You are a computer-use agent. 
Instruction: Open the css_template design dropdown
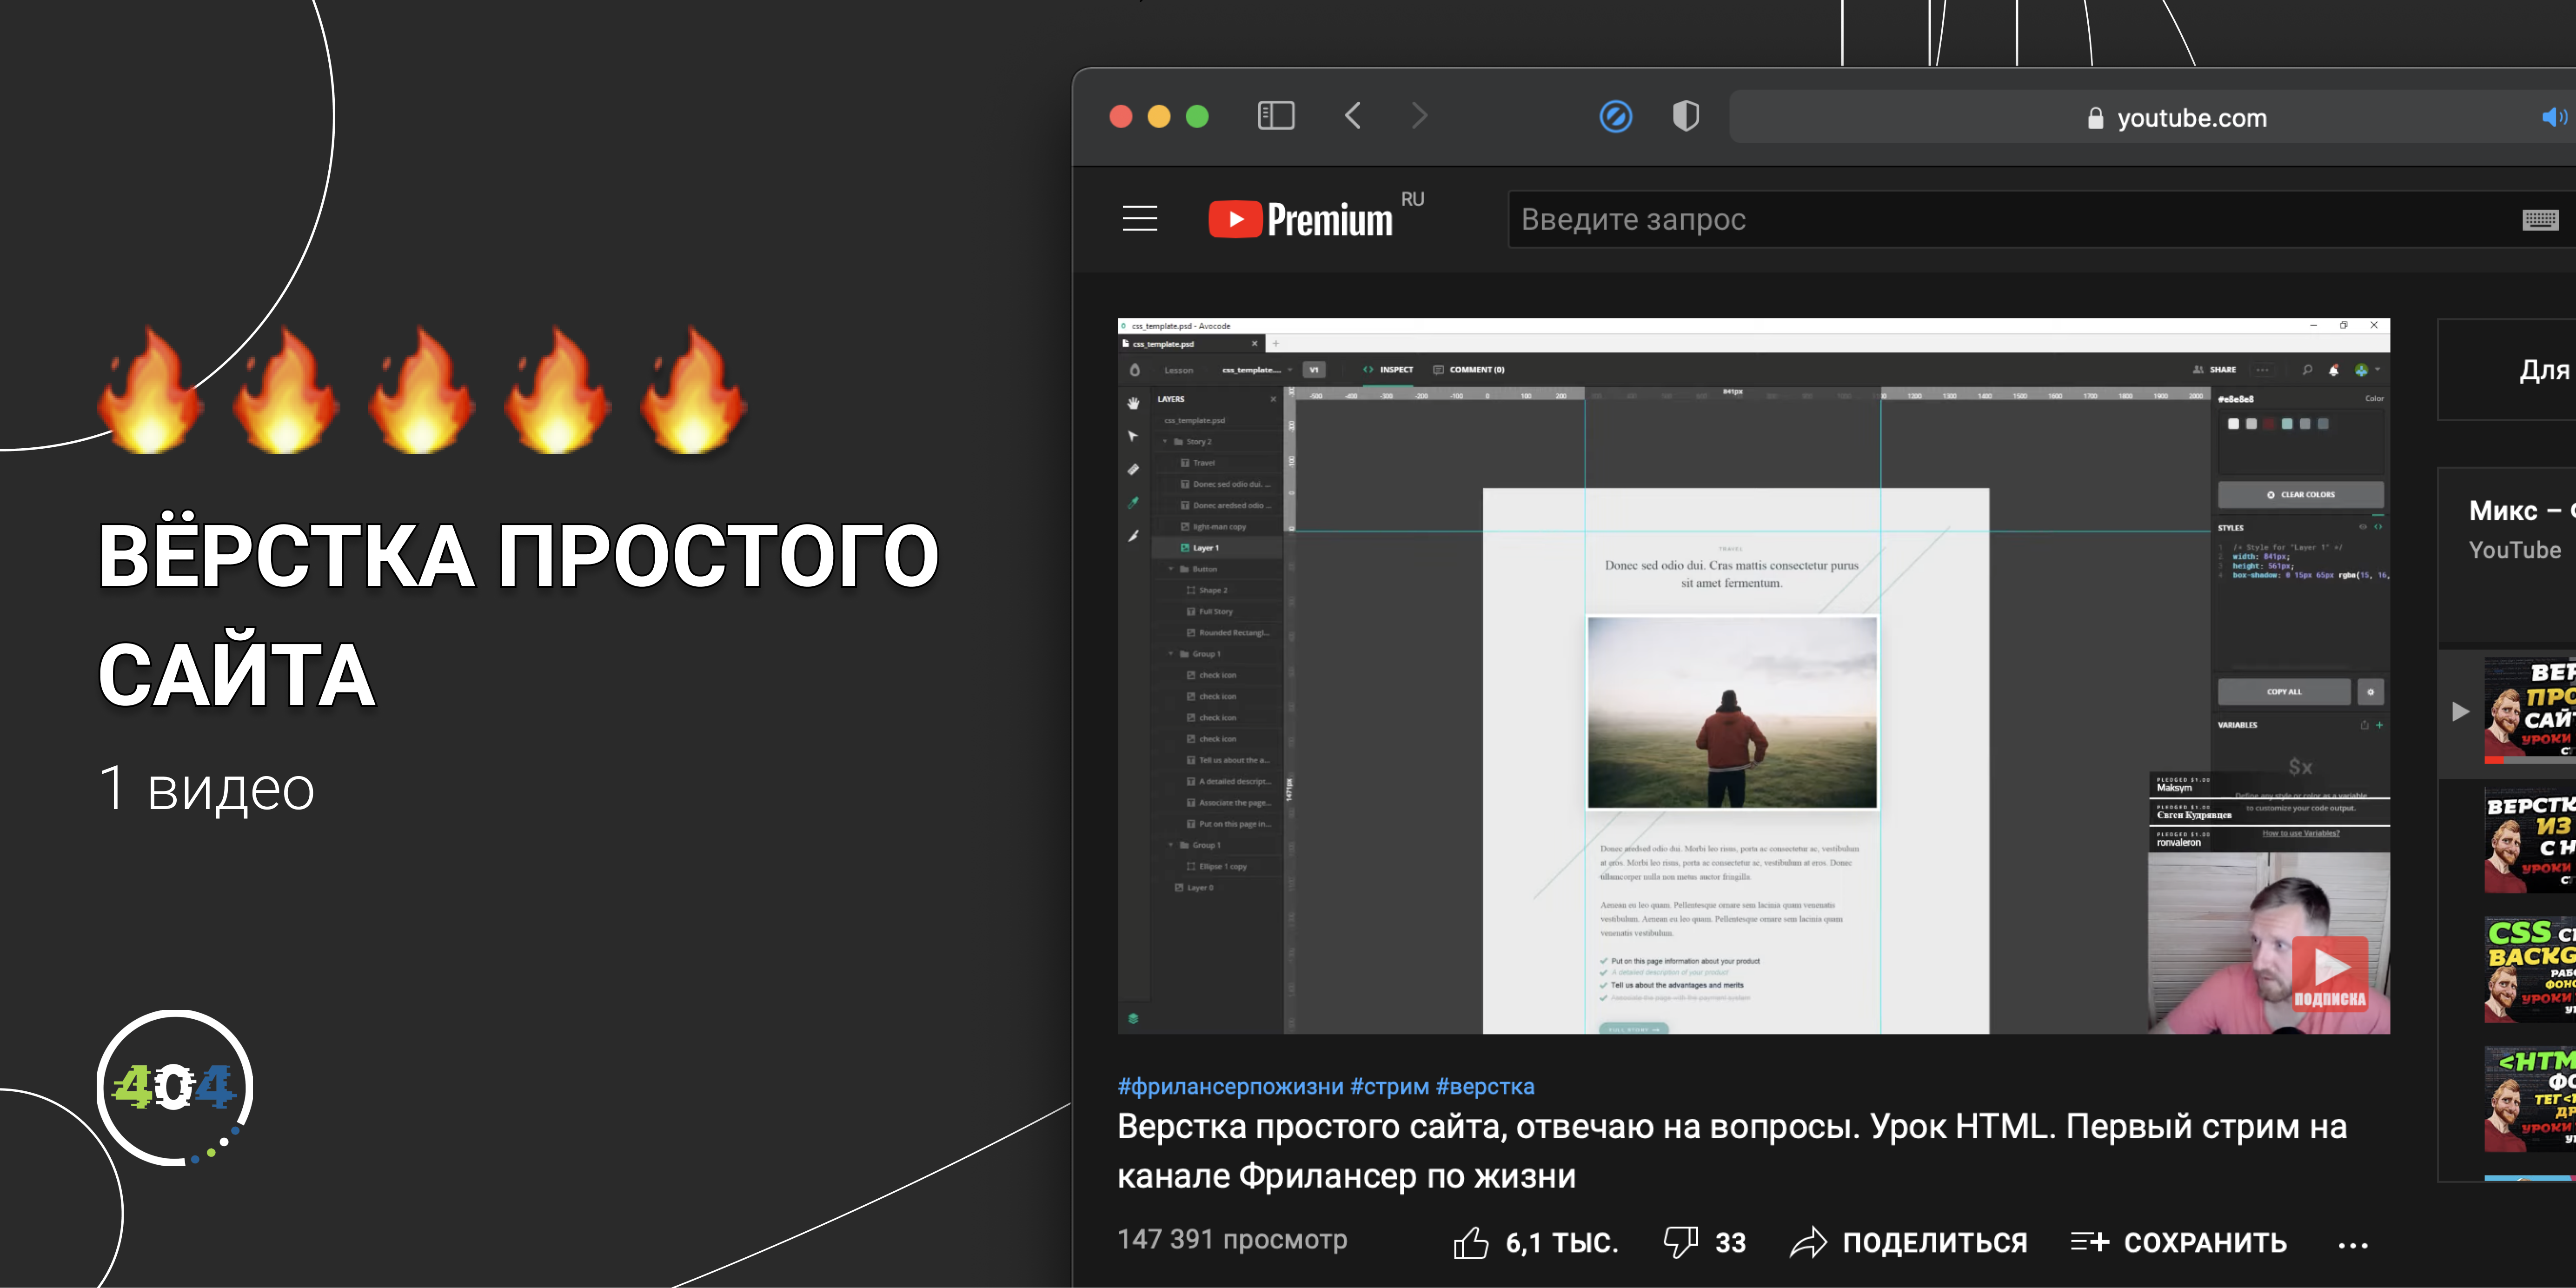pos(1257,370)
